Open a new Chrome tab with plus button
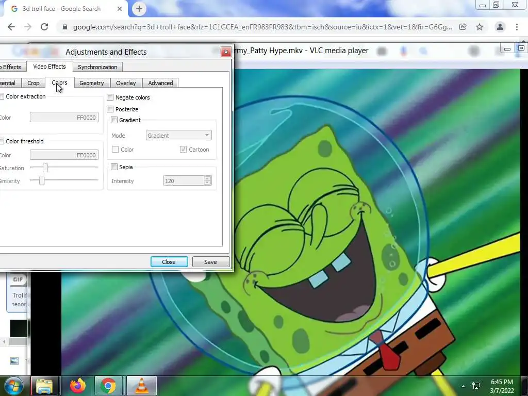Screen dimensions: 528x396 [139, 9]
